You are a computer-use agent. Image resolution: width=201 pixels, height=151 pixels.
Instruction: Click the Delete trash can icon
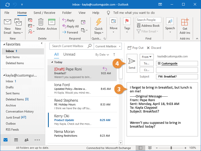click(x=41, y=22)
